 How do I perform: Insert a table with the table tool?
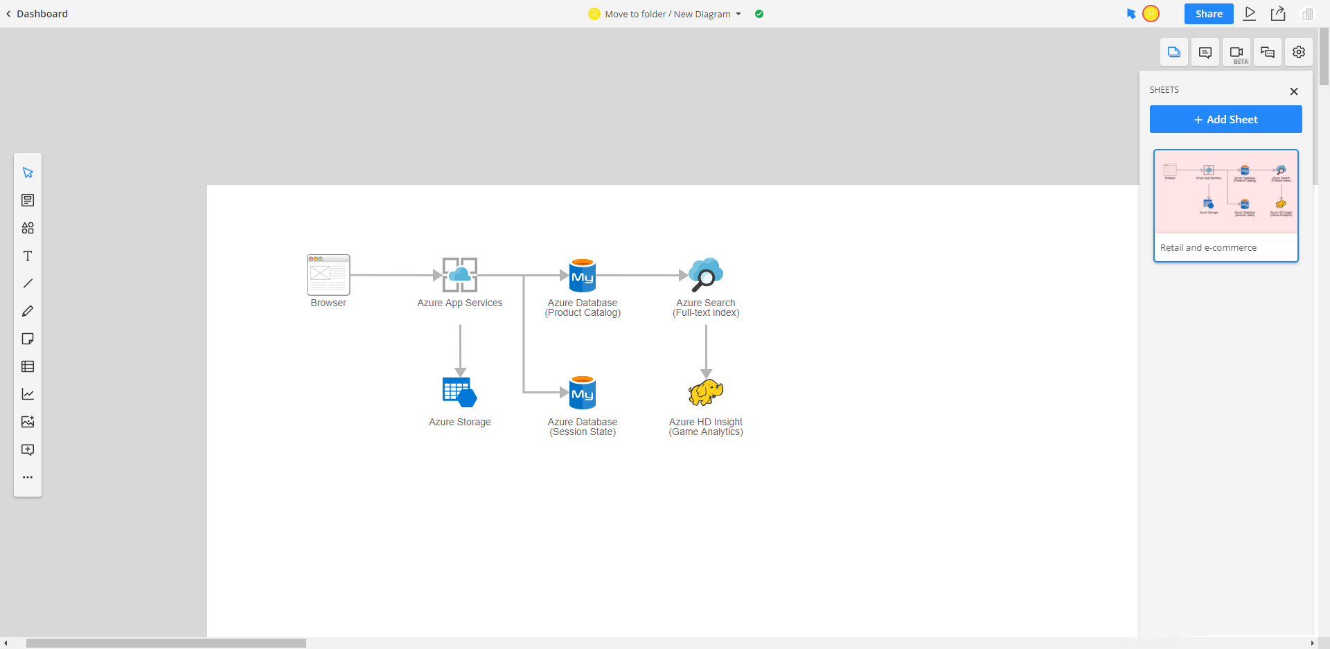[x=28, y=366]
